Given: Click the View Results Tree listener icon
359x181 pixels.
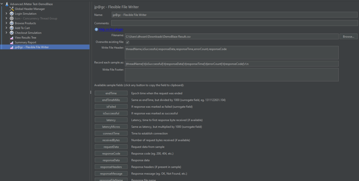Looking at the screenshot, I should 12,38.
